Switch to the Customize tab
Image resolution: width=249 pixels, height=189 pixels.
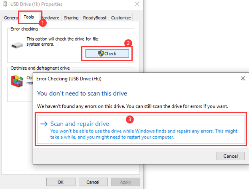point(121,18)
